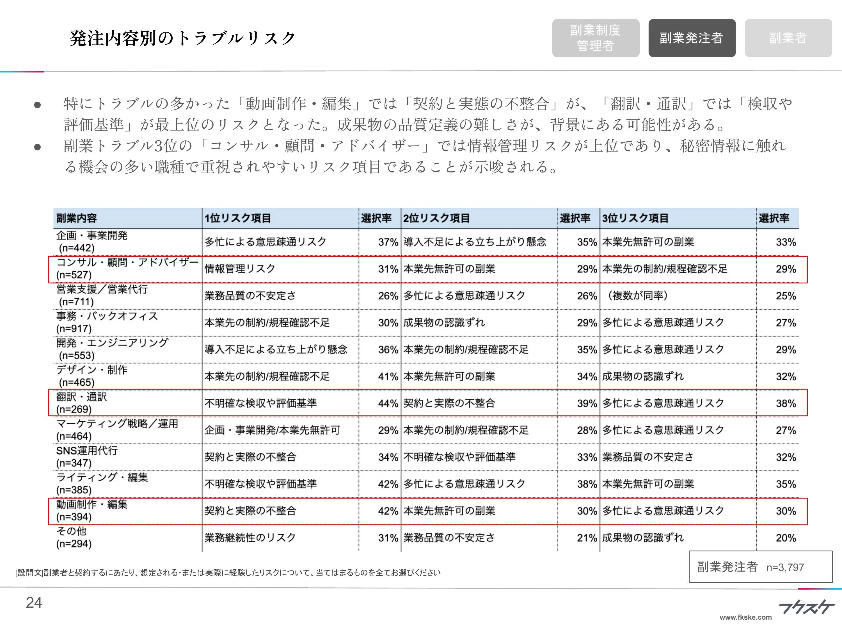Select the 副業制度管理者 tab
The image size is (842, 632).
[x=596, y=38]
